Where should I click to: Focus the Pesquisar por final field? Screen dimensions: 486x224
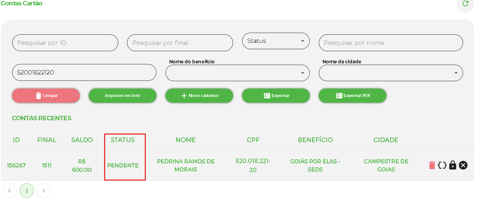[180, 43]
